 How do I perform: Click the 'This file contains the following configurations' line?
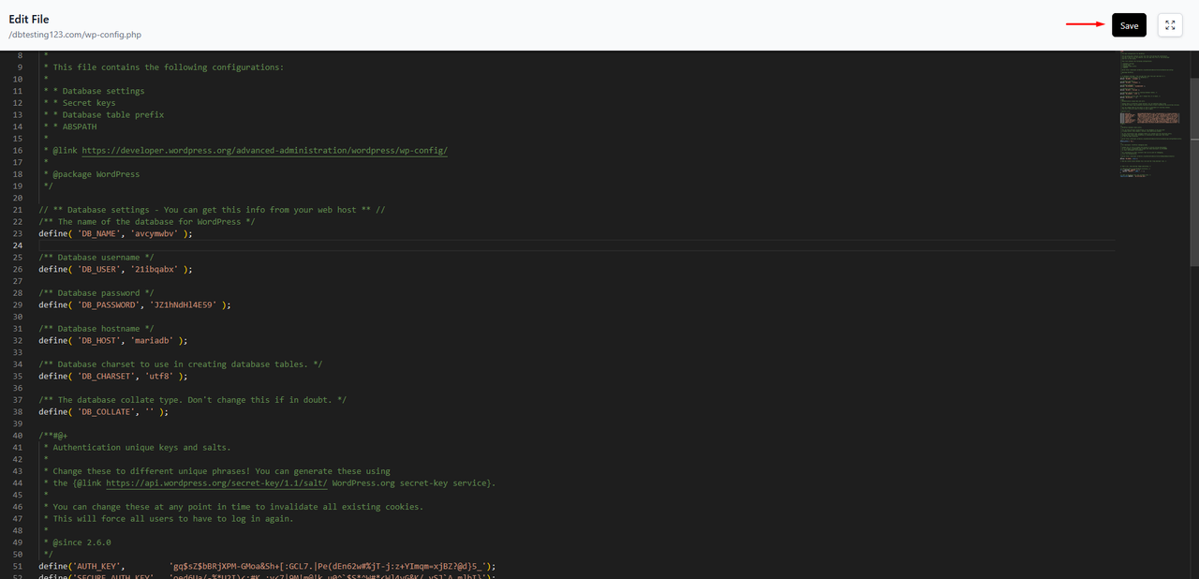[x=164, y=67]
